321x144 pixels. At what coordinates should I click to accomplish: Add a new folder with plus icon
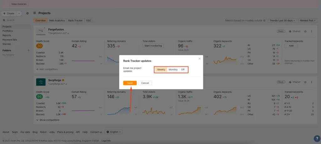(29, 50)
